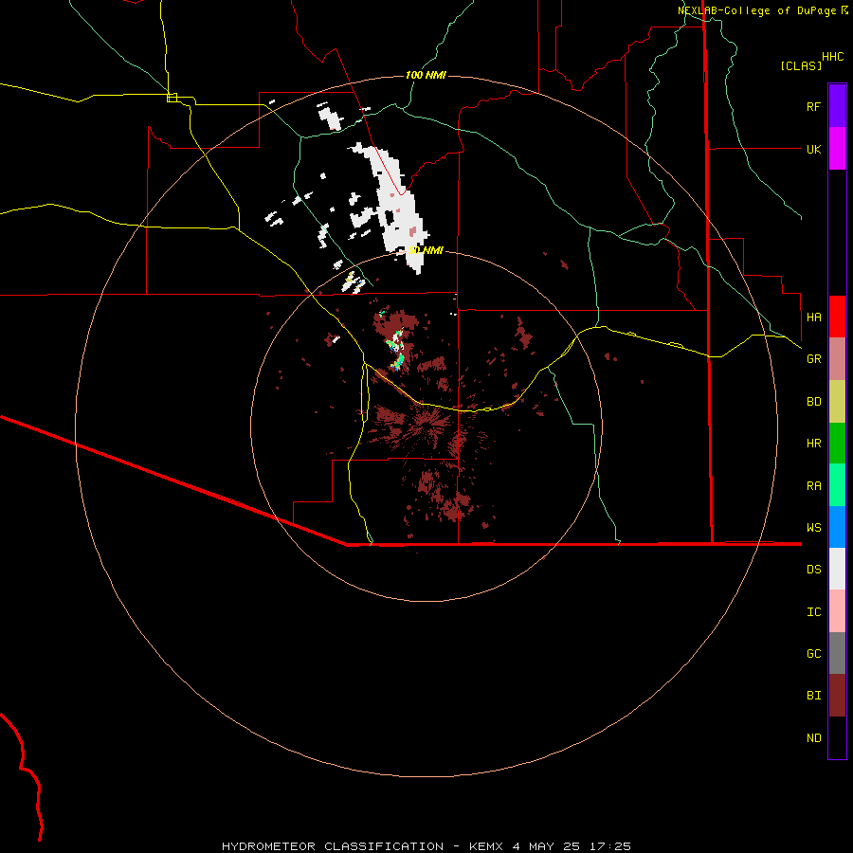The width and height of the screenshot is (853, 853).
Task: Click the BD legend label
Action: click(x=813, y=402)
